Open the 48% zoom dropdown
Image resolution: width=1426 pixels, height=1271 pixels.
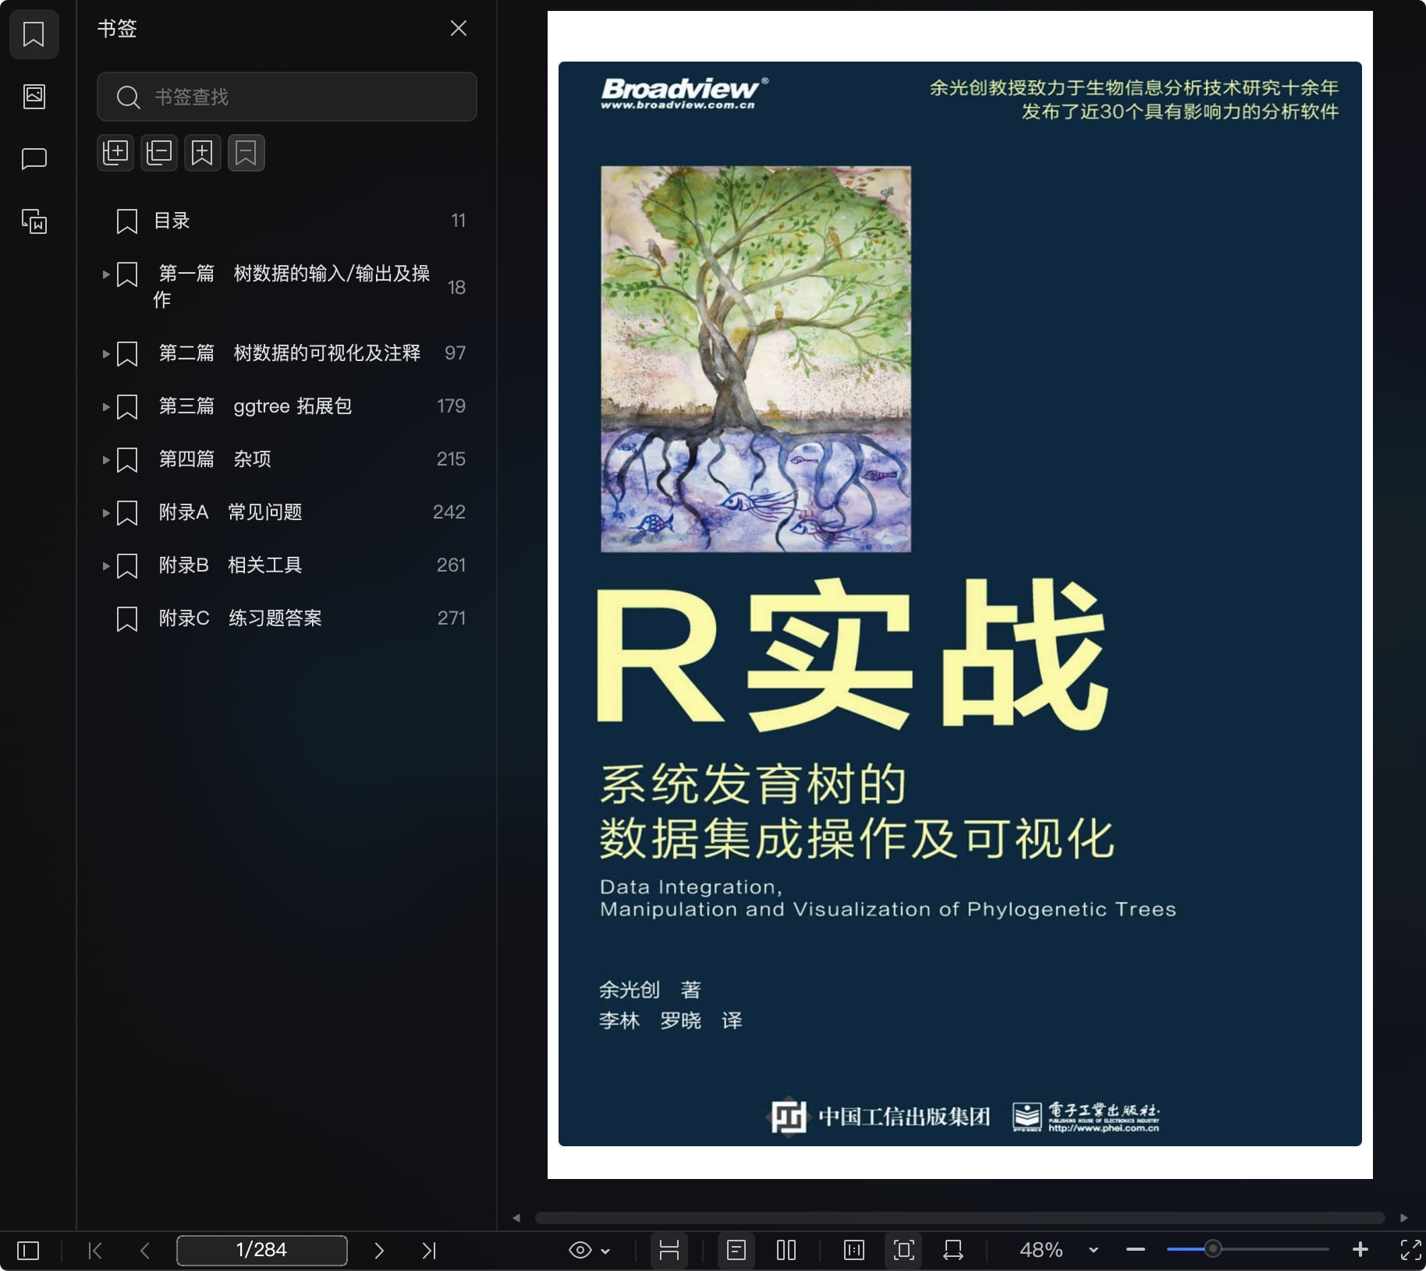1094,1250
